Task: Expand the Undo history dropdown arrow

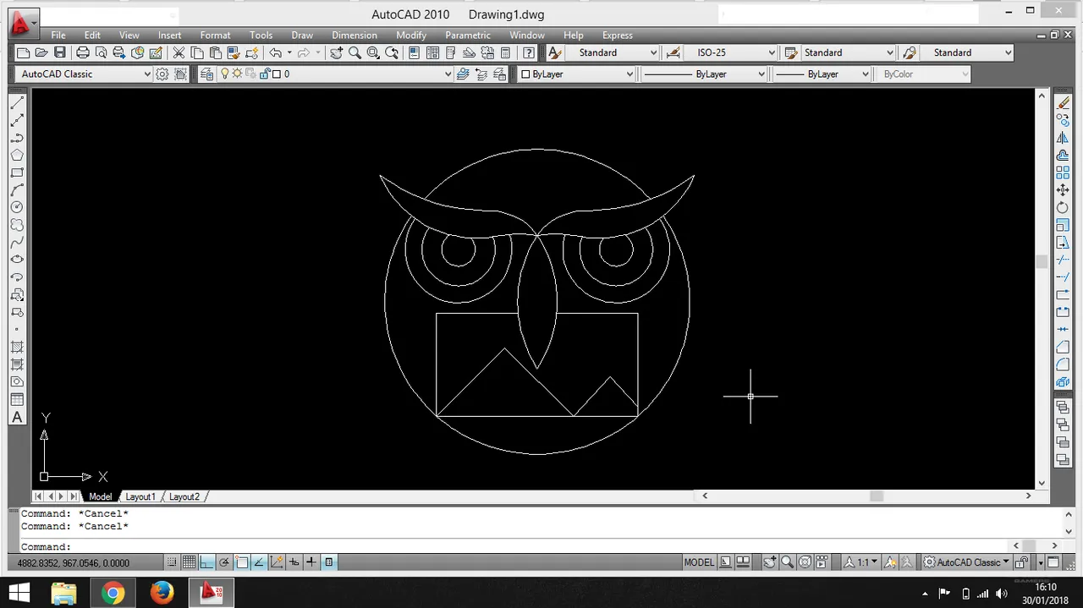Action: [x=289, y=52]
